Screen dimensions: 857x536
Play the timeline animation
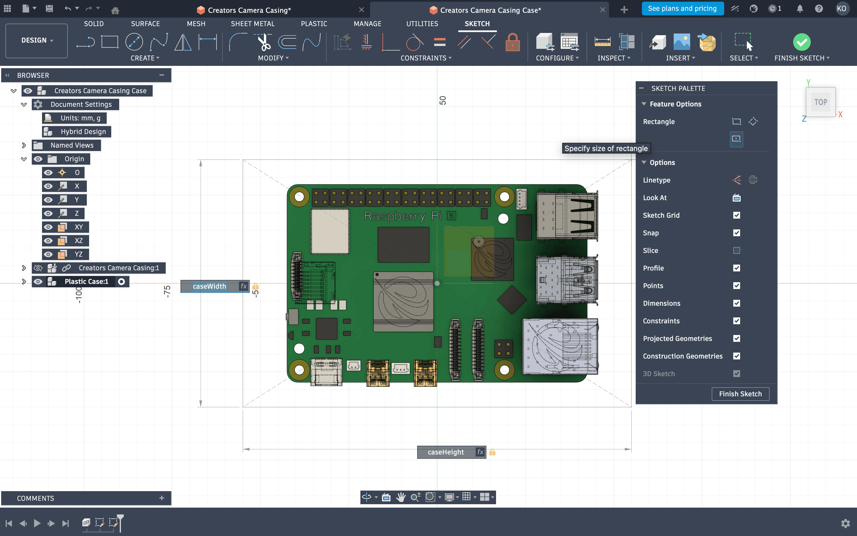[x=37, y=523]
